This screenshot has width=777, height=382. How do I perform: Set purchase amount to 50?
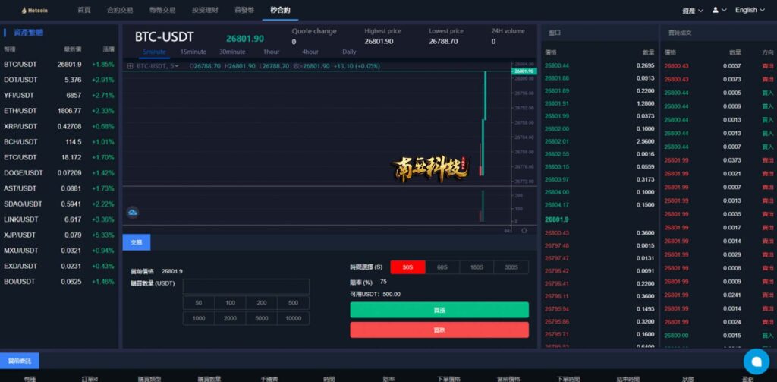[x=199, y=302]
